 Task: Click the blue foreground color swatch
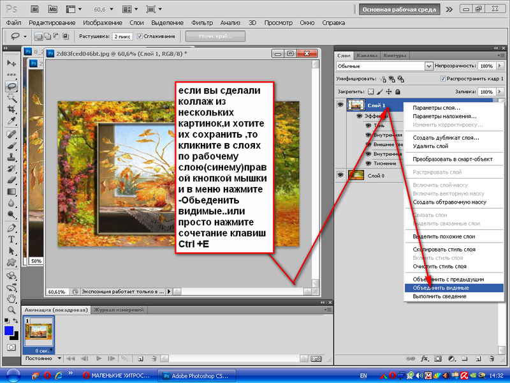click(x=8, y=330)
